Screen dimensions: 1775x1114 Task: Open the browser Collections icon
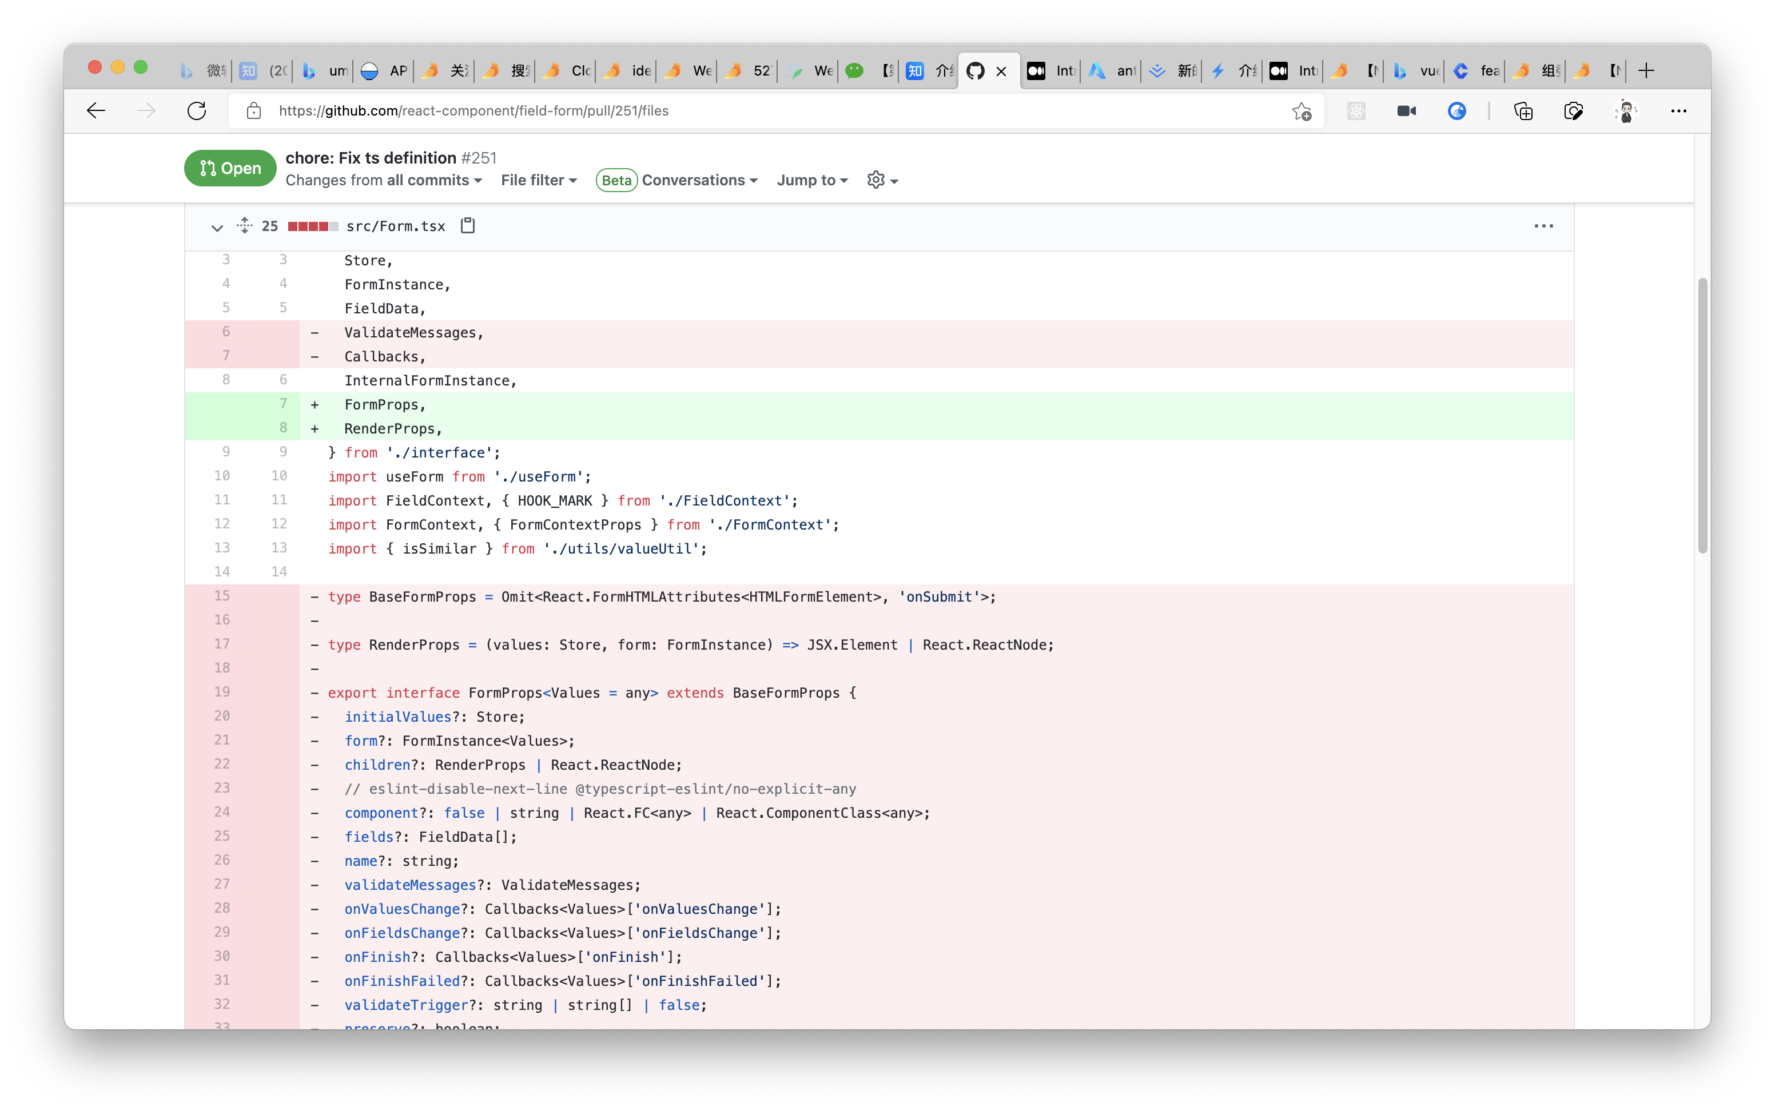[x=1523, y=112]
